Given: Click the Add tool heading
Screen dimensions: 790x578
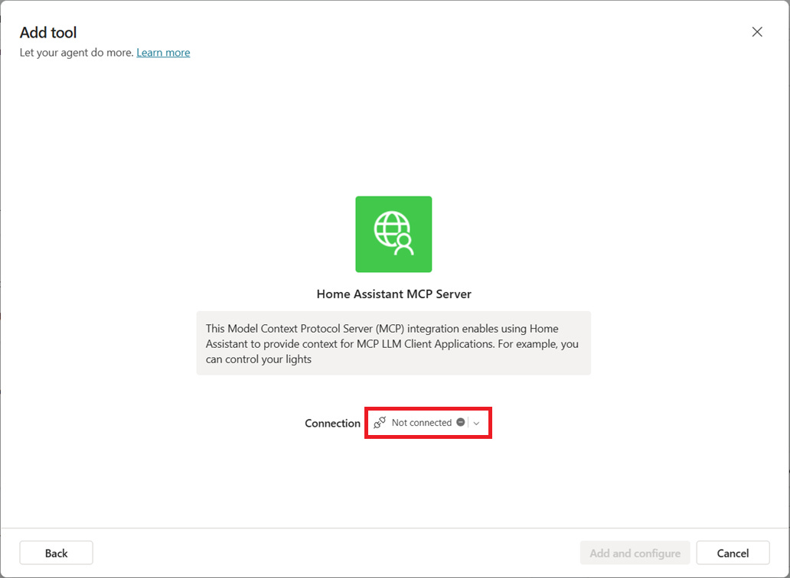Looking at the screenshot, I should 48,32.
